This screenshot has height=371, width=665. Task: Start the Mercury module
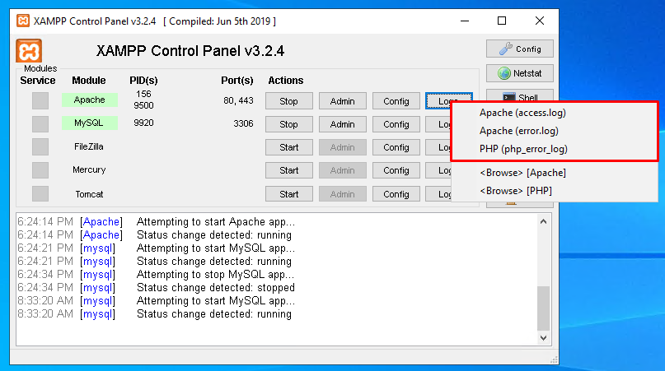[x=288, y=170]
